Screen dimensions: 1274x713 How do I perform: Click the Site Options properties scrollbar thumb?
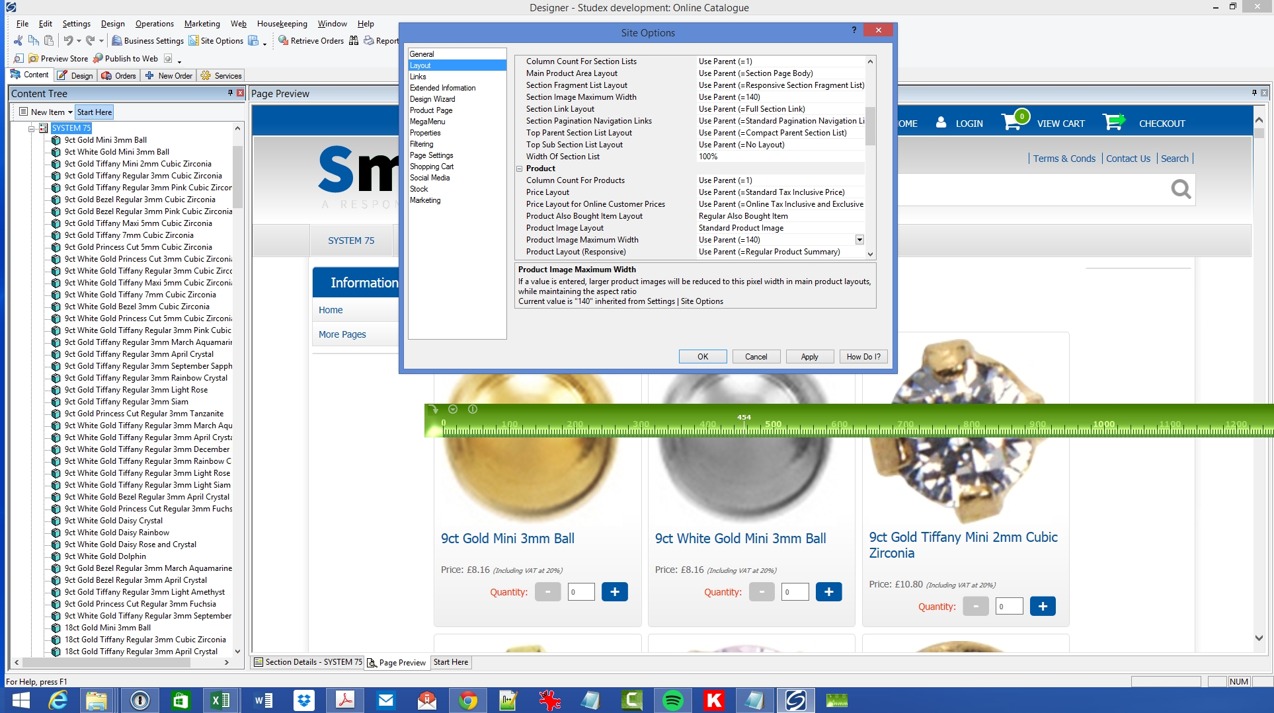[870, 126]
